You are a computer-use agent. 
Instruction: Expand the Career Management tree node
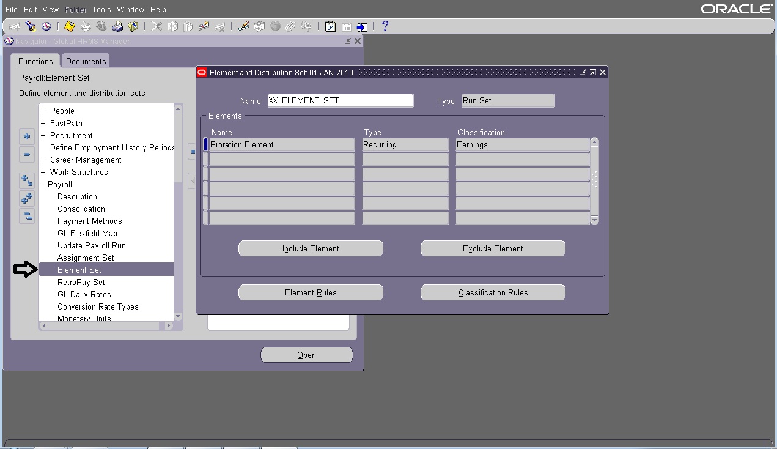pyautogui.click(x=43, y=160)
